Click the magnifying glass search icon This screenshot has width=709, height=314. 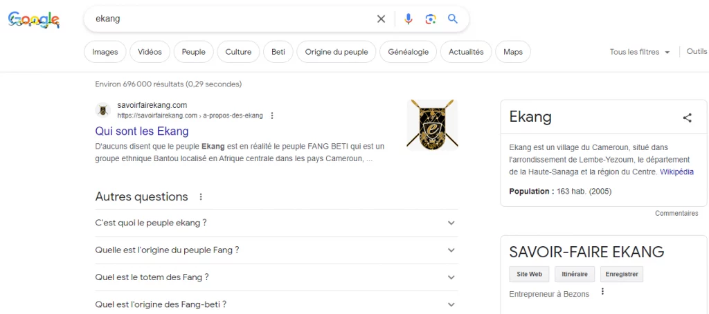click(x=453, y=19)
